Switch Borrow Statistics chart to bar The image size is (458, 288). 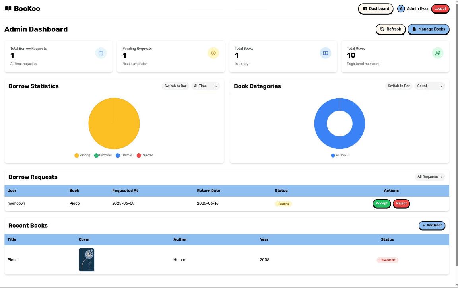[175, 86]
